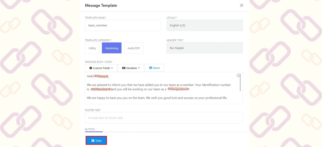The height and width of the screenshot is (147, 322).
Task: Select the Auth/OTP template category
Action: click(134, 48)
